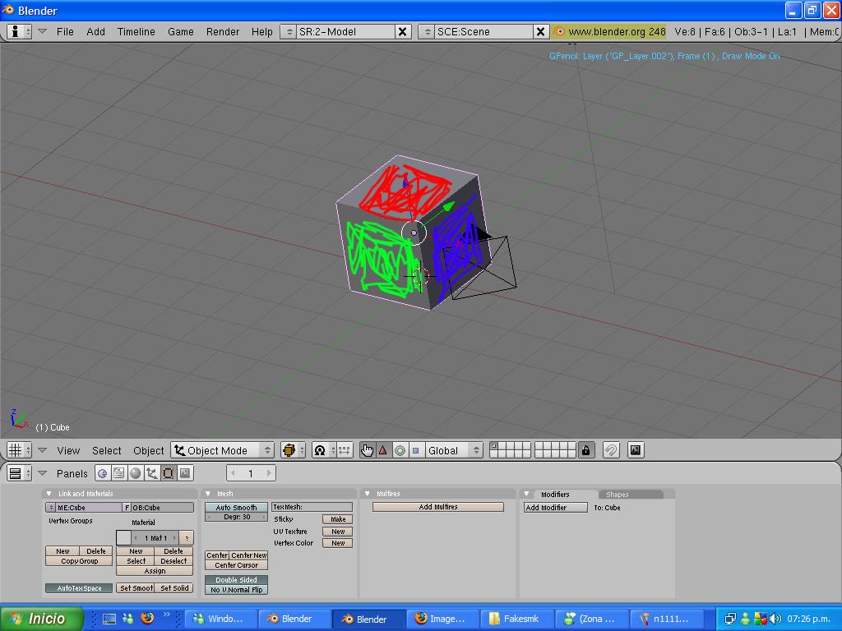Screen dimensions: 842x631
Task: Toggle move object centers only icon
Action: 344,450
